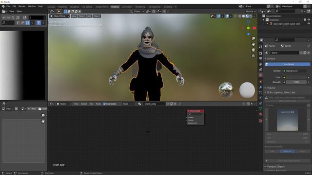
Task: Open the Edit menu
Action: 14,6
